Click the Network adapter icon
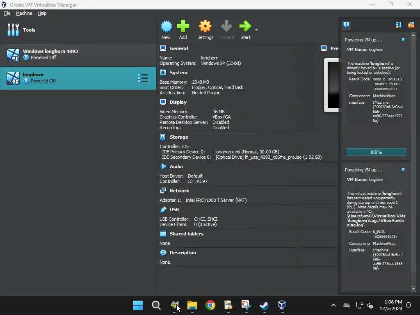The height and width of the screenshot is (315, 420). pyautogui.click(x=163, y=190)
